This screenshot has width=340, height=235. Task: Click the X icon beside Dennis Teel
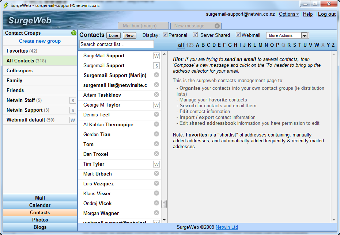(156, 115)
